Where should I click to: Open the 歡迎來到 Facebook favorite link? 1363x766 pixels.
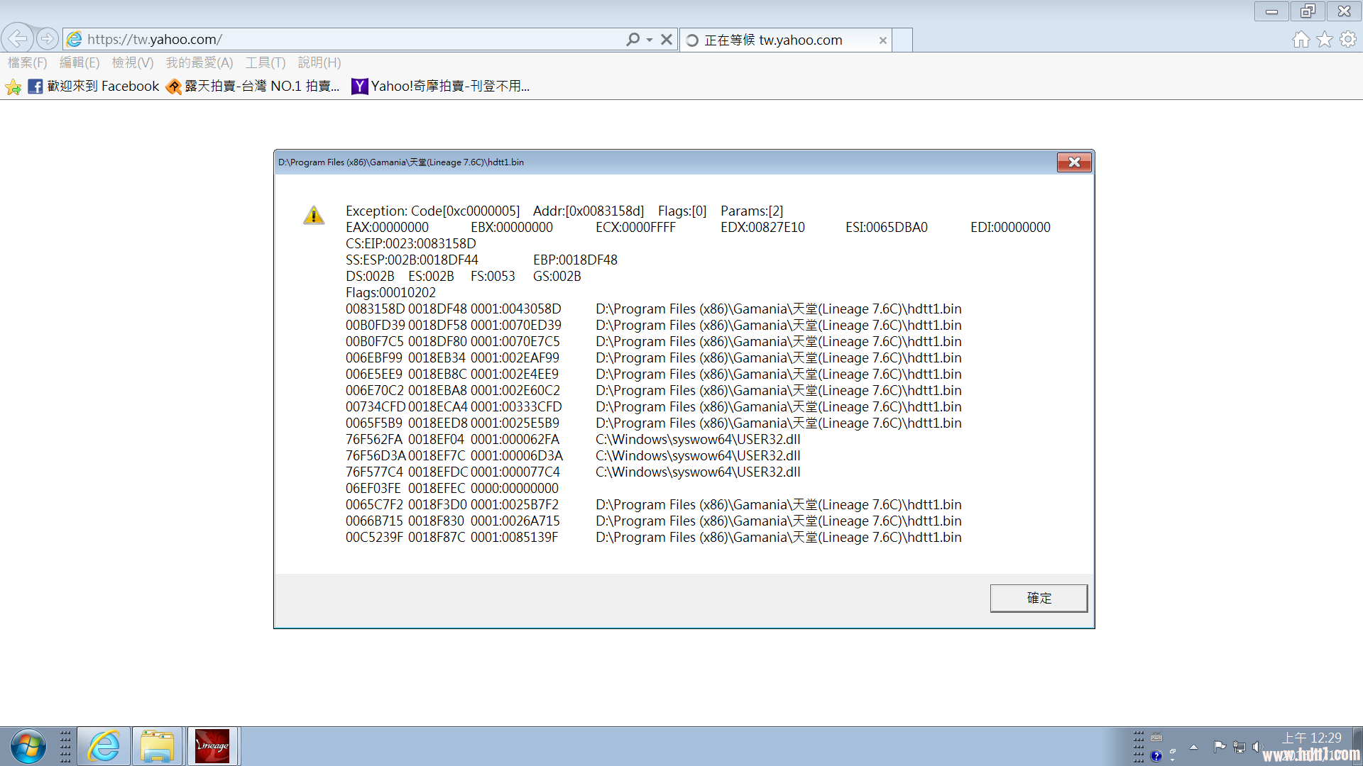[x=94, y=87]
